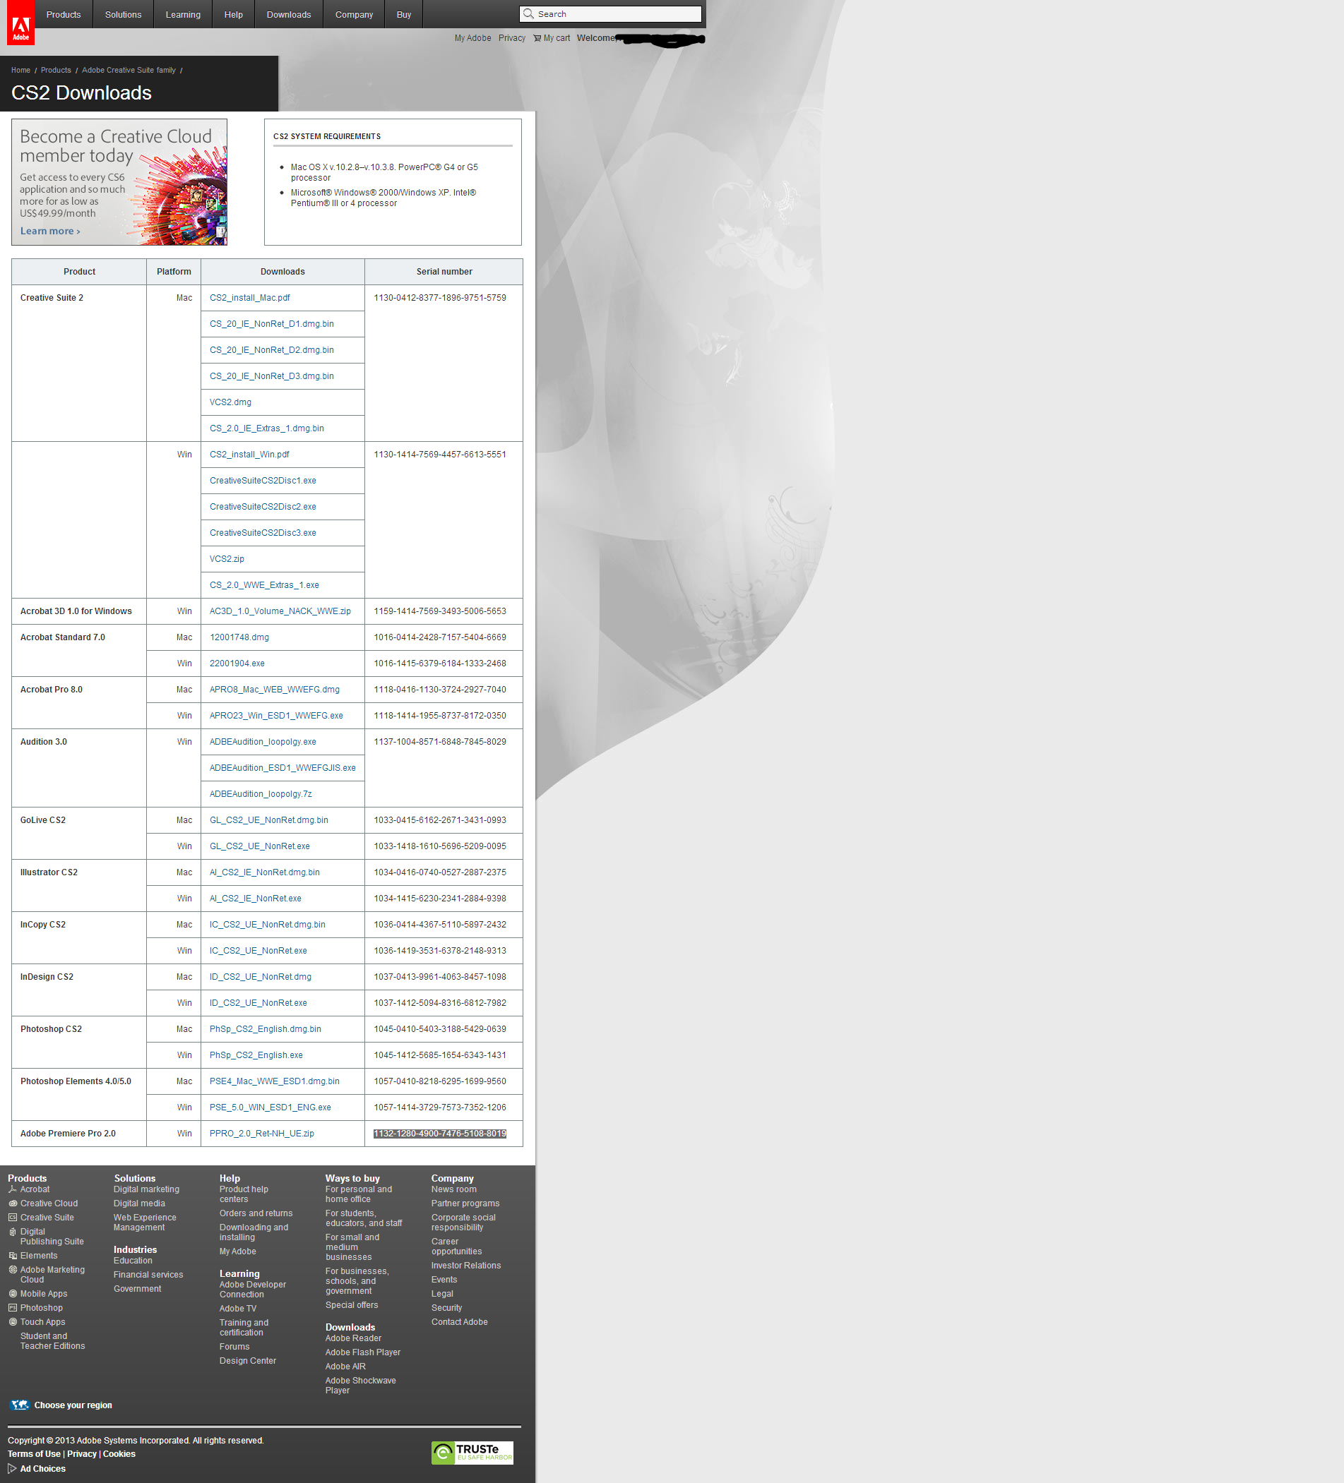
Task: Click the Creative Suite icon in the footer
Action: click(13, 1217)
